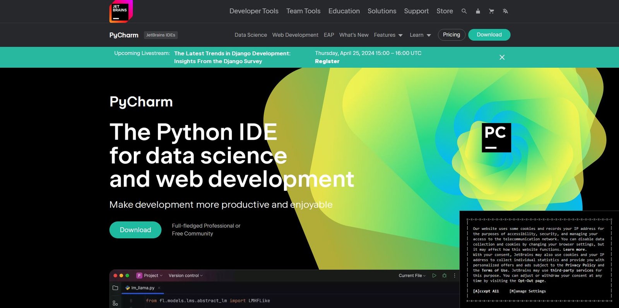Open the Django Development livestream title link
The width and height of the screenshot is (619, 308).
coord(232,57)
